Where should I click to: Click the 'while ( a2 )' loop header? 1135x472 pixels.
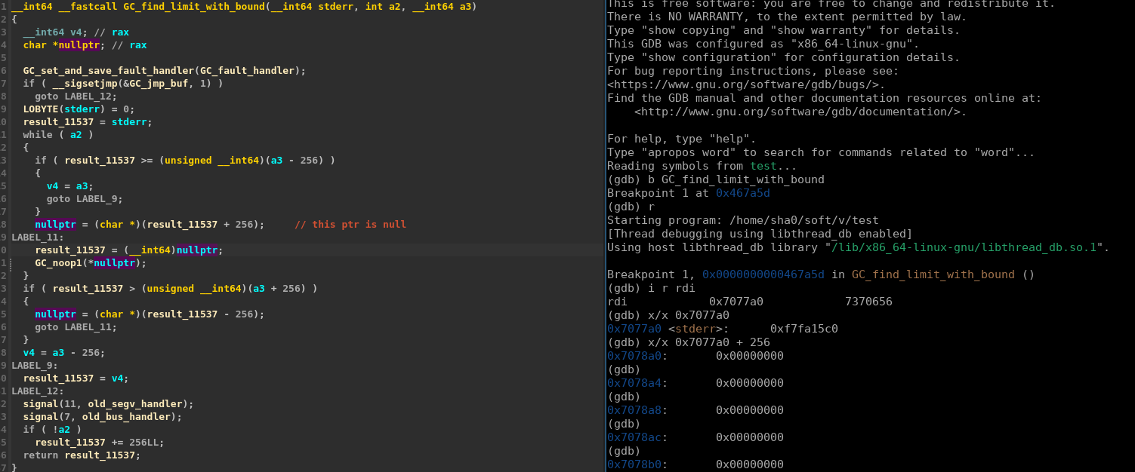(58, 135)
